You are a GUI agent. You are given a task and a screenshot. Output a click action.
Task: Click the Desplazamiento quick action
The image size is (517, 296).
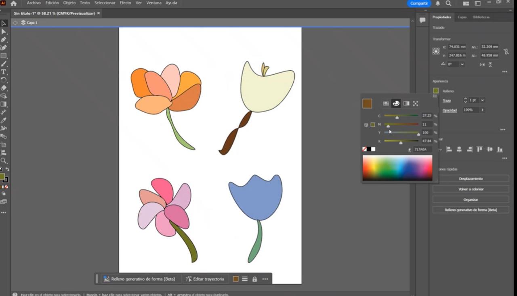[x=471, y=178]
